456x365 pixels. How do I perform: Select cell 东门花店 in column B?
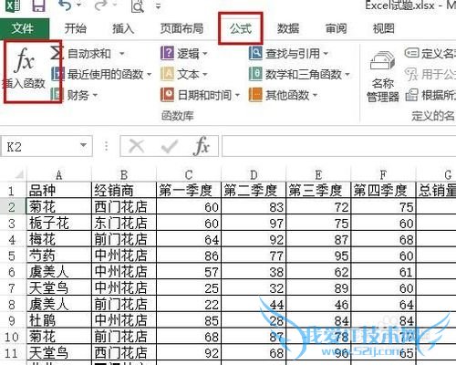[124, 224]
